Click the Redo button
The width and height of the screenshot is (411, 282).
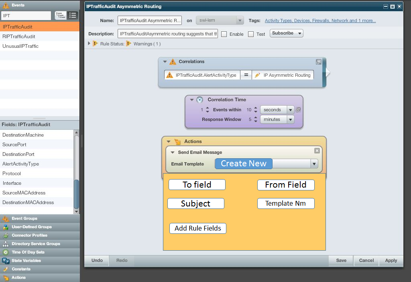pyautogui.click(x=122, y=260)
